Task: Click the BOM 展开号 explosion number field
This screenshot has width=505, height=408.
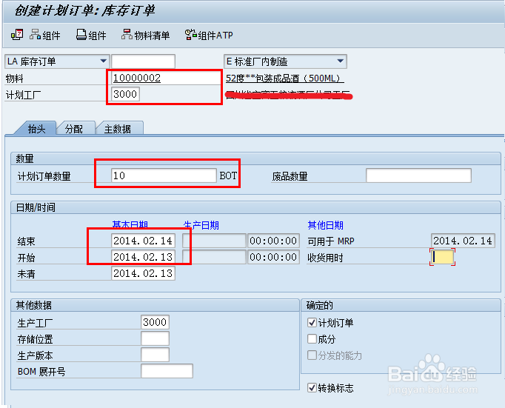Action: 167,371
